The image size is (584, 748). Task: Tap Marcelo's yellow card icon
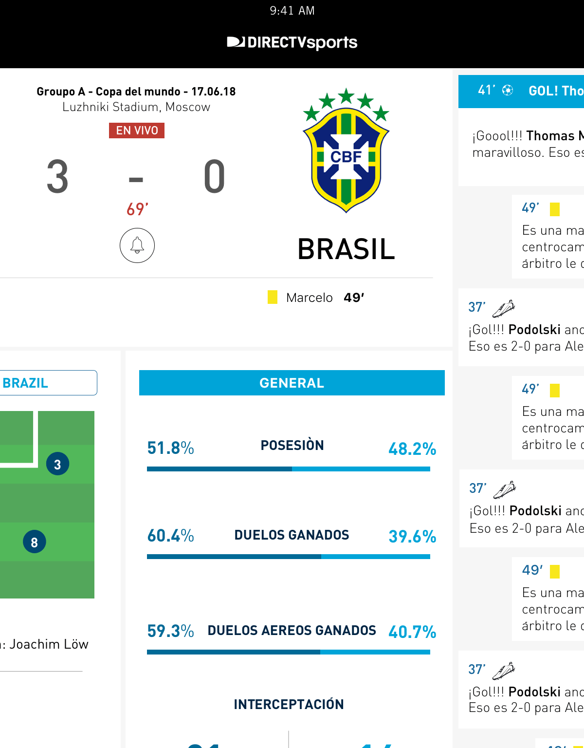click(x=273, y=297)
